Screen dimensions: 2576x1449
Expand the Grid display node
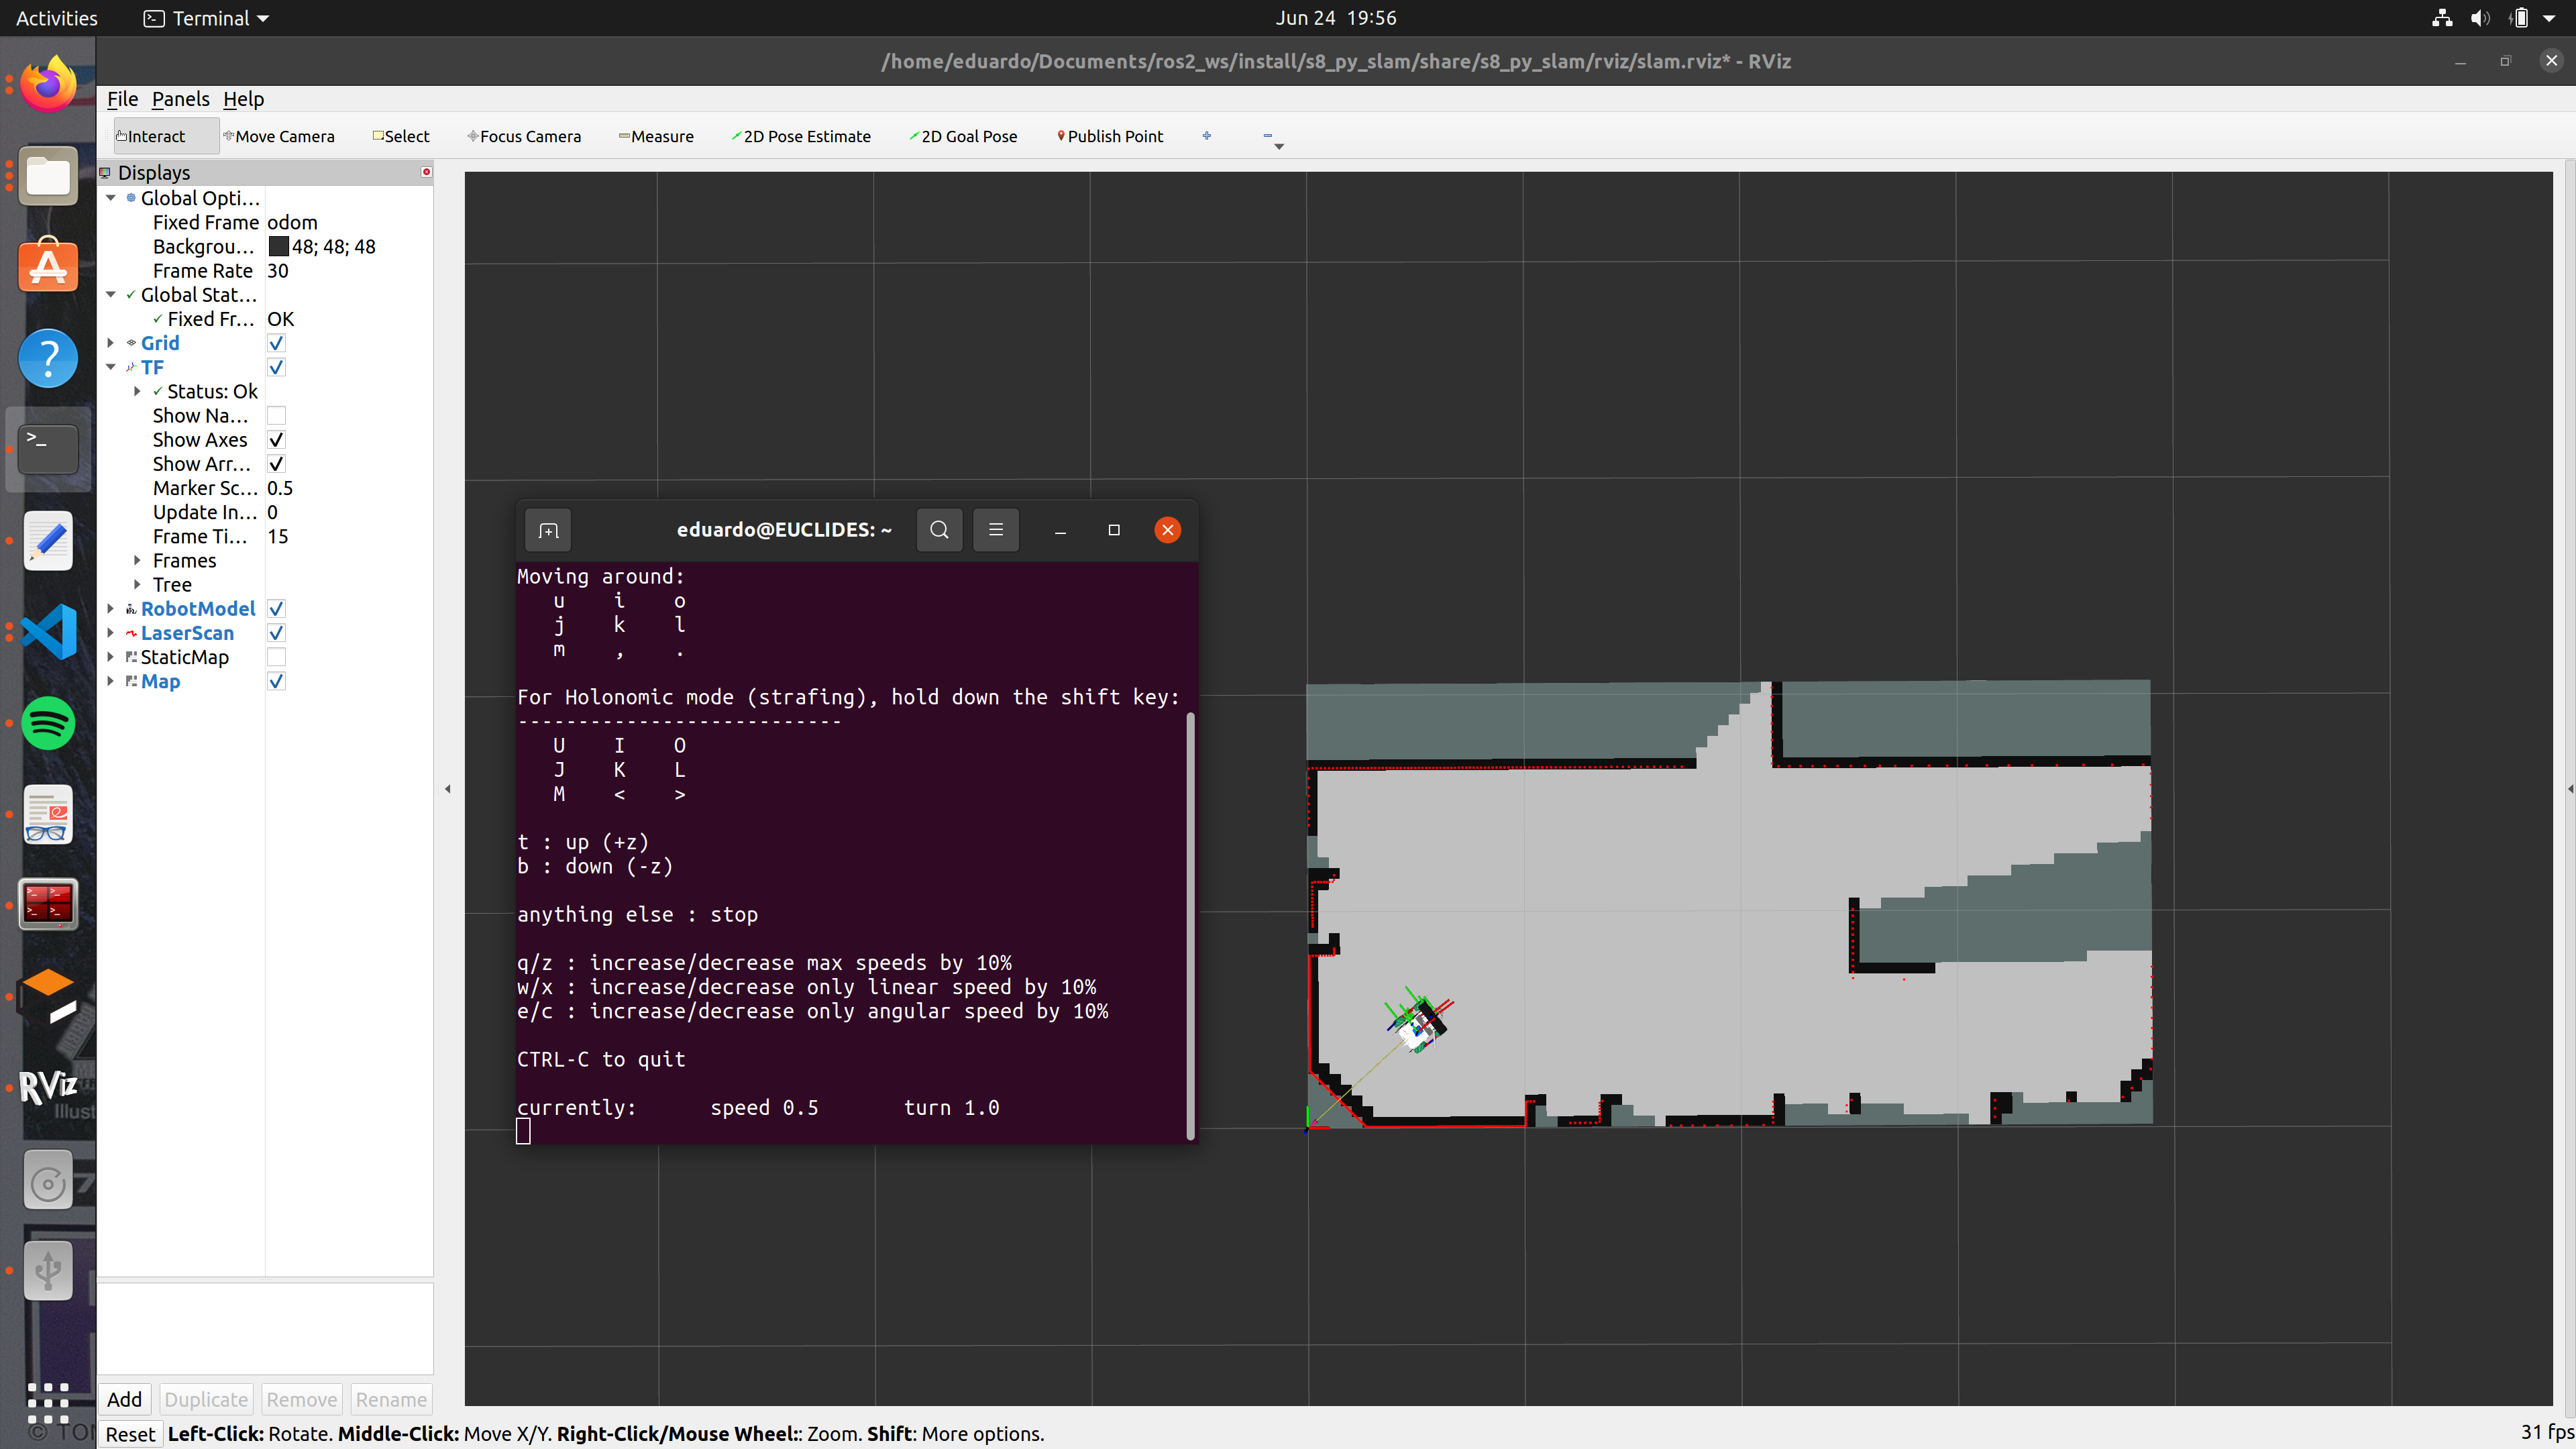pyautogui.click(x=111, y=343)
